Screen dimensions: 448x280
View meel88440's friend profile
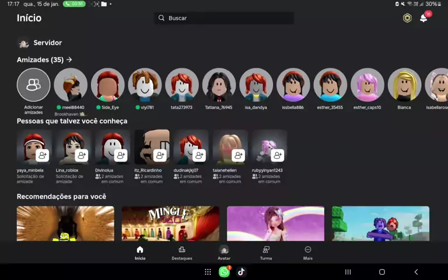(x=71, y=85)
